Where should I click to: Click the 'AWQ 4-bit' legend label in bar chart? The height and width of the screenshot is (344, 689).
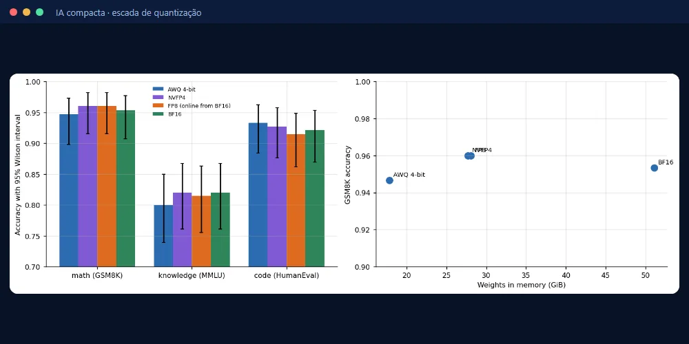(181, 89)
